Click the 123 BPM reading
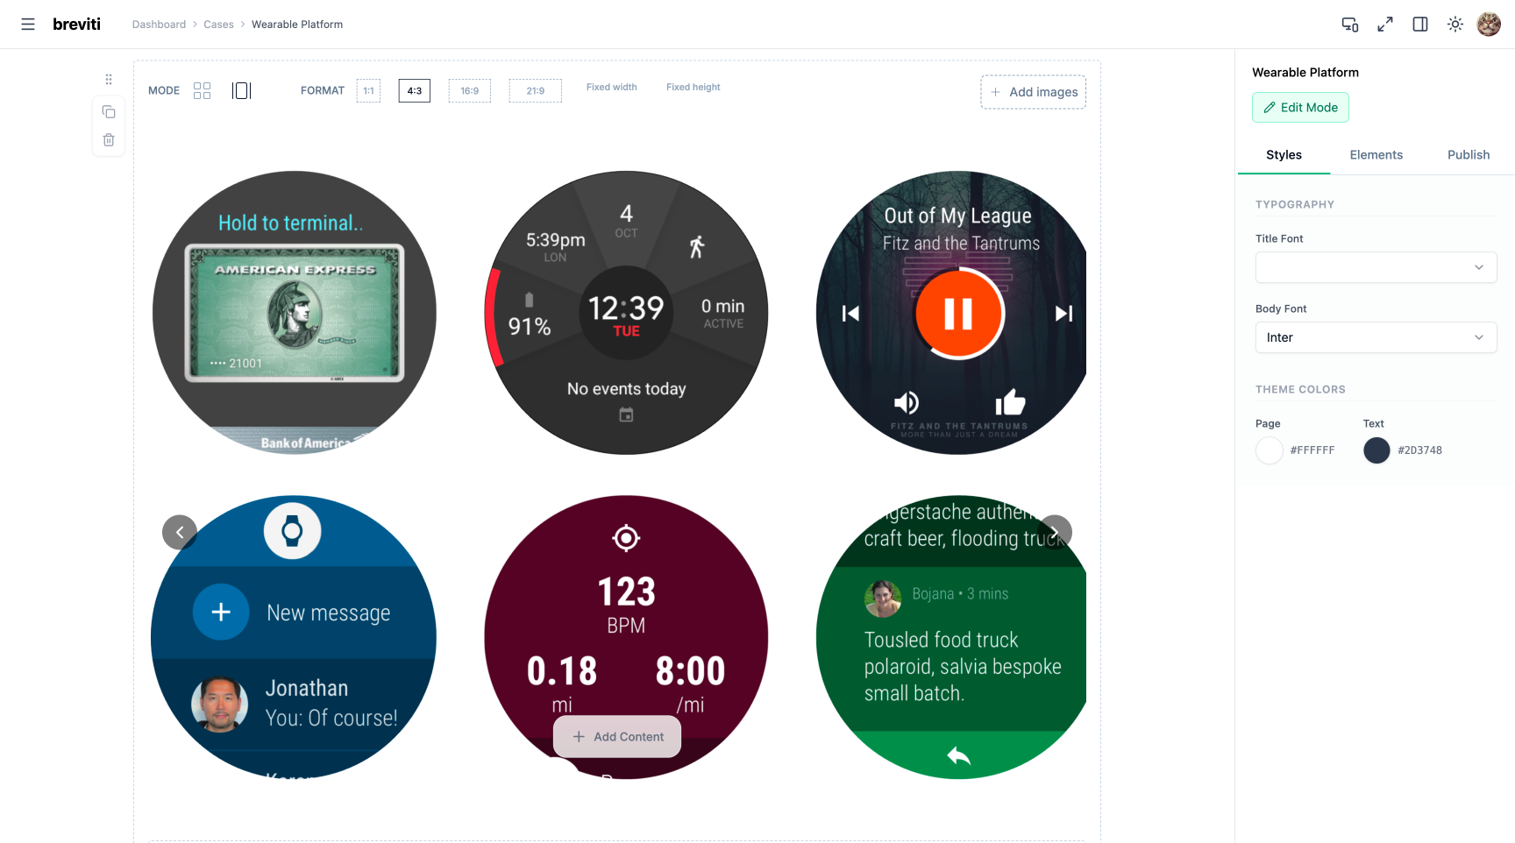The width and height of the screenshot is (1515, 843). pos(626,605)
